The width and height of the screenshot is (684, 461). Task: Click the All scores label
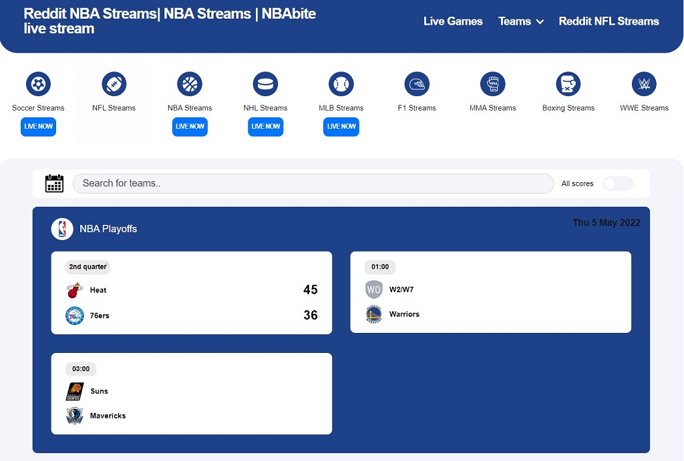pos(578,184)
